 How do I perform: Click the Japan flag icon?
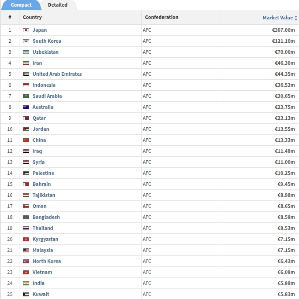pyautogui.click(x=26, y=30)
